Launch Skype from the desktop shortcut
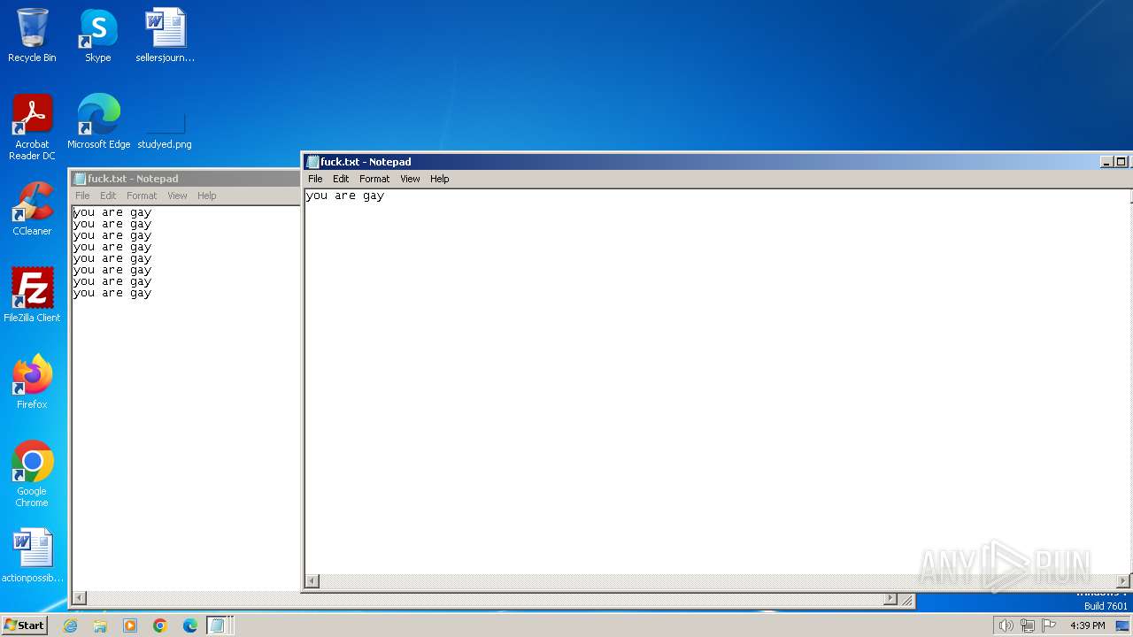 click(97, 35)
